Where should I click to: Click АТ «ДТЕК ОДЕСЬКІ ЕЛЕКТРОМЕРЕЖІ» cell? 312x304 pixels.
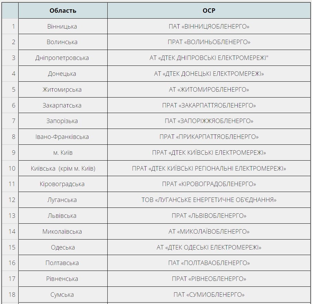[x=209, y=247]
